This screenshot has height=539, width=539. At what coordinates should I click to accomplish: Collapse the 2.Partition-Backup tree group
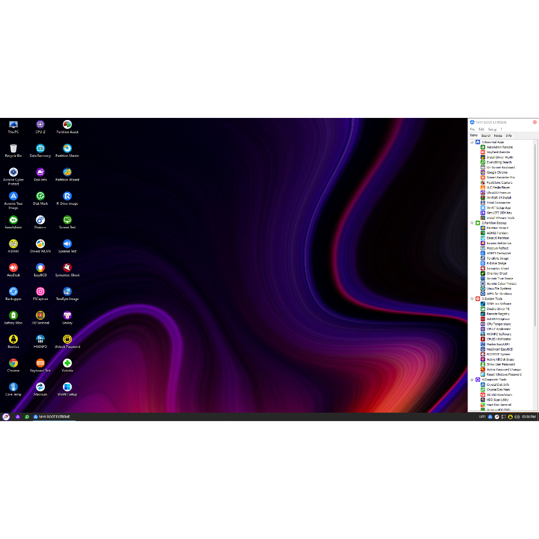pos(472,223)
